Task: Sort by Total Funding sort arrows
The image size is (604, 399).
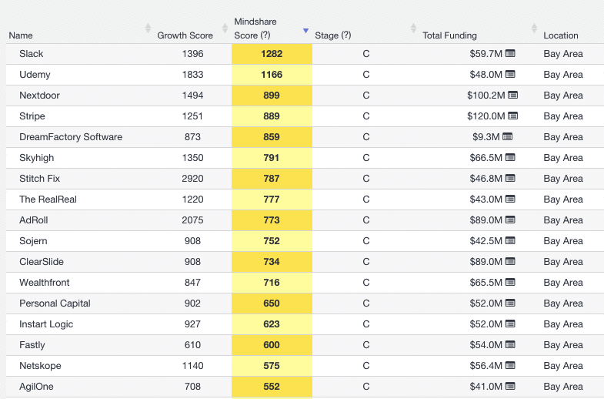Action: click(534, 28)
